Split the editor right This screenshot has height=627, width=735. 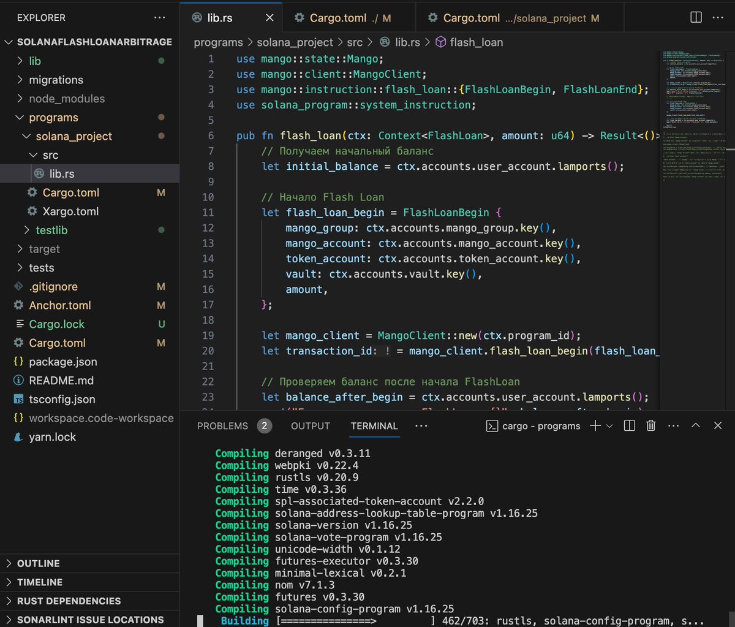pyautogui.click(x=696, y=18)
